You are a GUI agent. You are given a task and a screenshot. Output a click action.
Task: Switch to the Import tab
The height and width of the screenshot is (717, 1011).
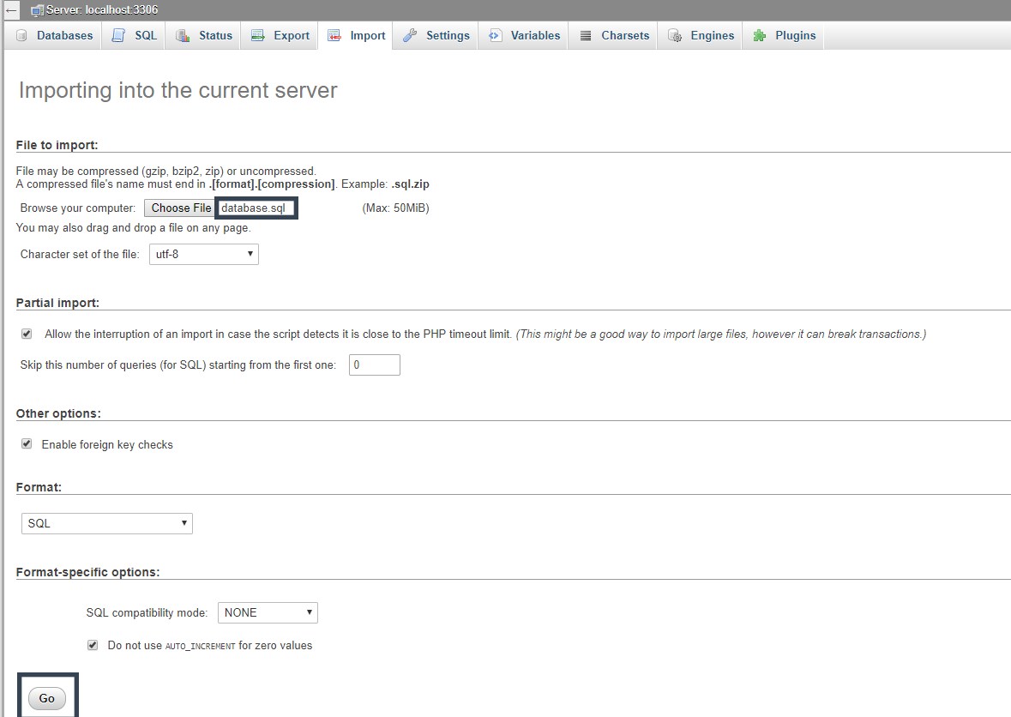(355, 35)
